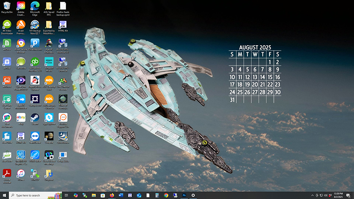Select the Exported by MobiMover folder
354x199 pixels.
point(49,27)
